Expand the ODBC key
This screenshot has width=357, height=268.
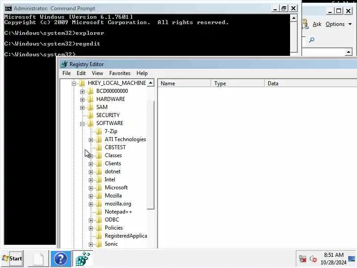click(91, 220)
